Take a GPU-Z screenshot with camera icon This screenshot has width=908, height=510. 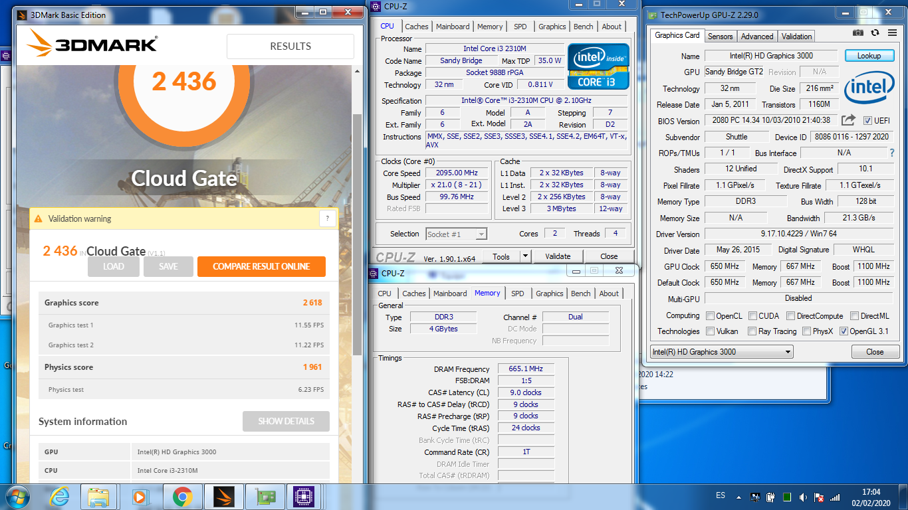click(x=858, y=33)
